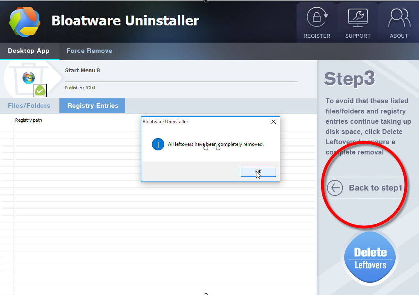The height and width of the screenshot is (295, 419).
Task: Click the Back to step1 button
Action: [x=365, y=188]
